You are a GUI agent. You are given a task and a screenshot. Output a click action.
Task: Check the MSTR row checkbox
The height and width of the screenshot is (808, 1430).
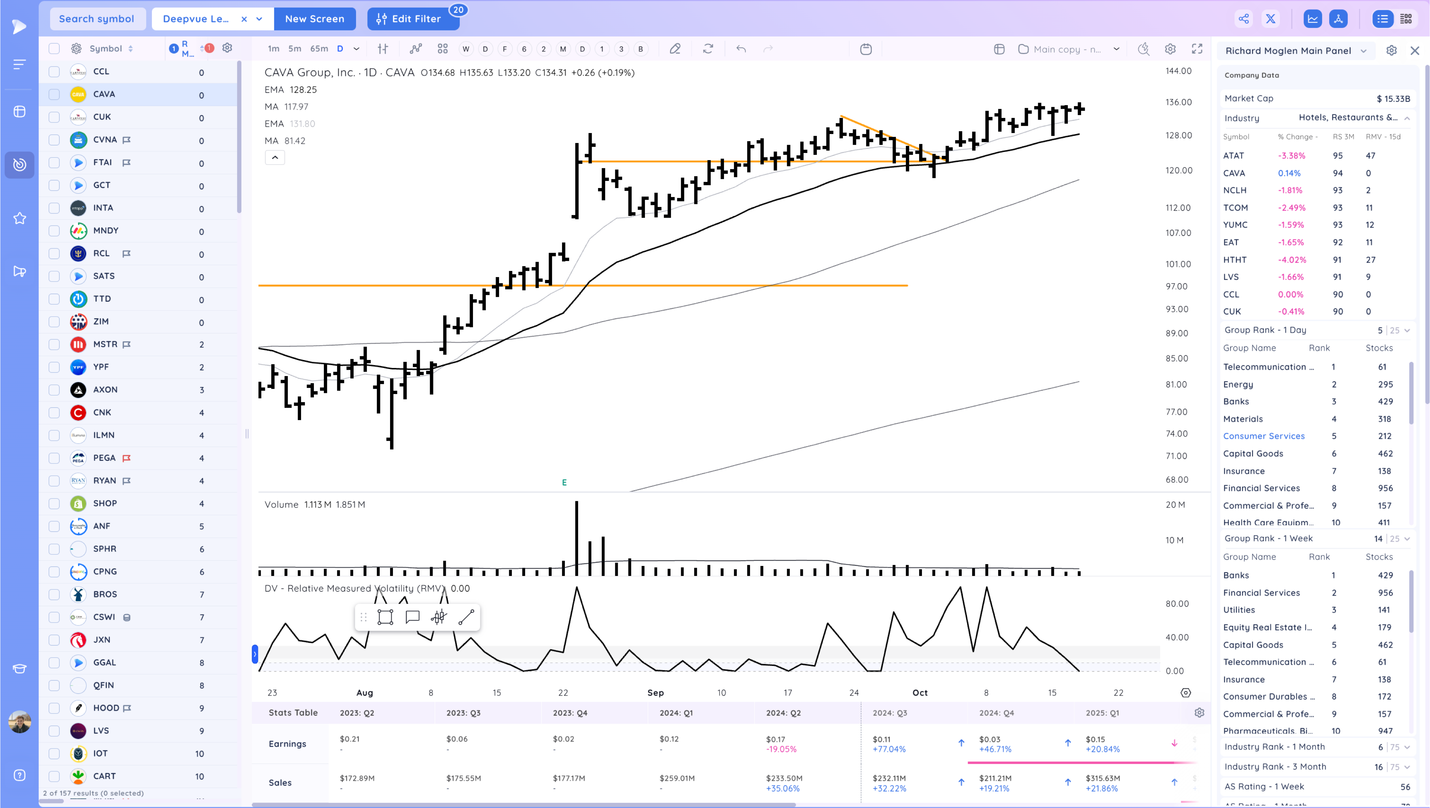(54, 344)
